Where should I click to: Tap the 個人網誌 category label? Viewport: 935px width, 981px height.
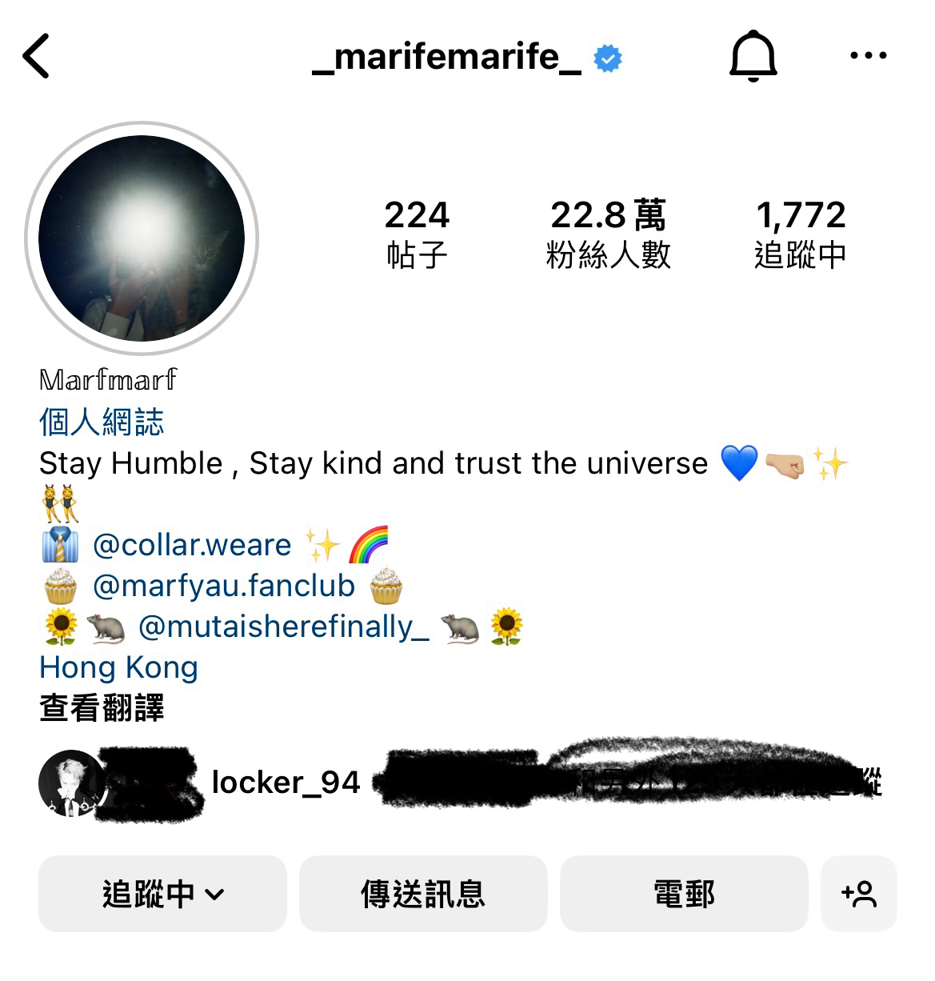tap(102, 422)
